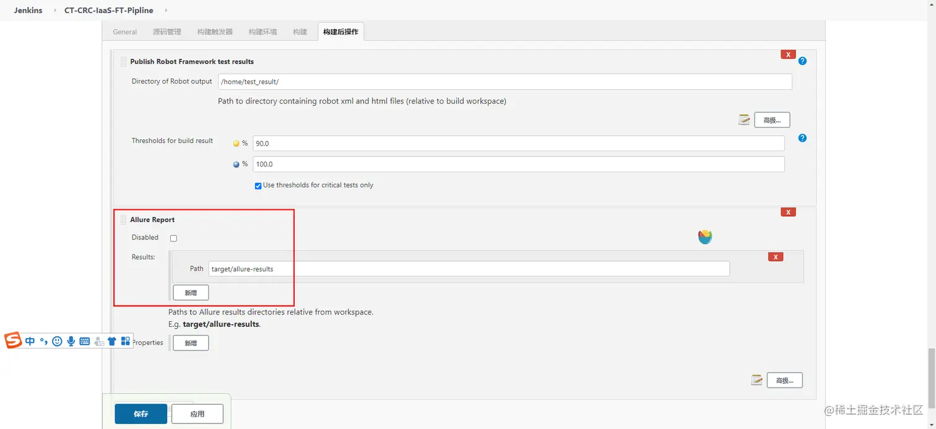Open the Allure section 高级 button
Screen dimensions: 936x429
[x=784, y=380]
